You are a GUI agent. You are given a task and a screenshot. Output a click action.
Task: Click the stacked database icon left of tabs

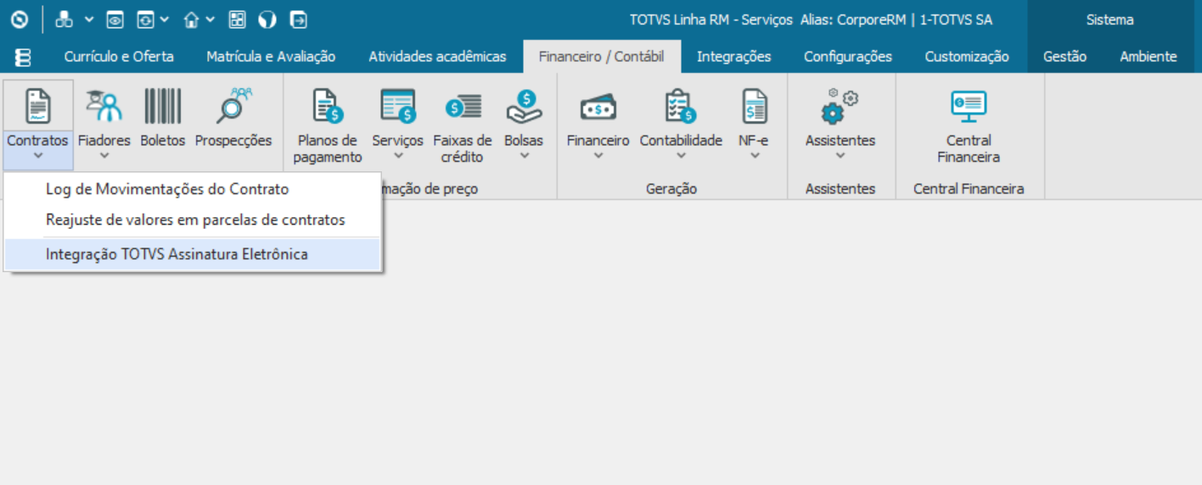pos(23,57)
